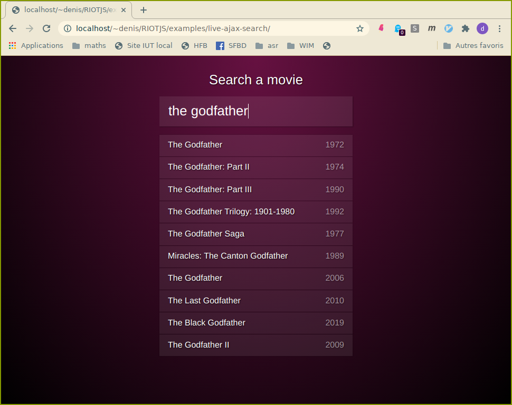Click the puzzle-piece extensions icon
The image size is (512, 405).
point(466,28)
